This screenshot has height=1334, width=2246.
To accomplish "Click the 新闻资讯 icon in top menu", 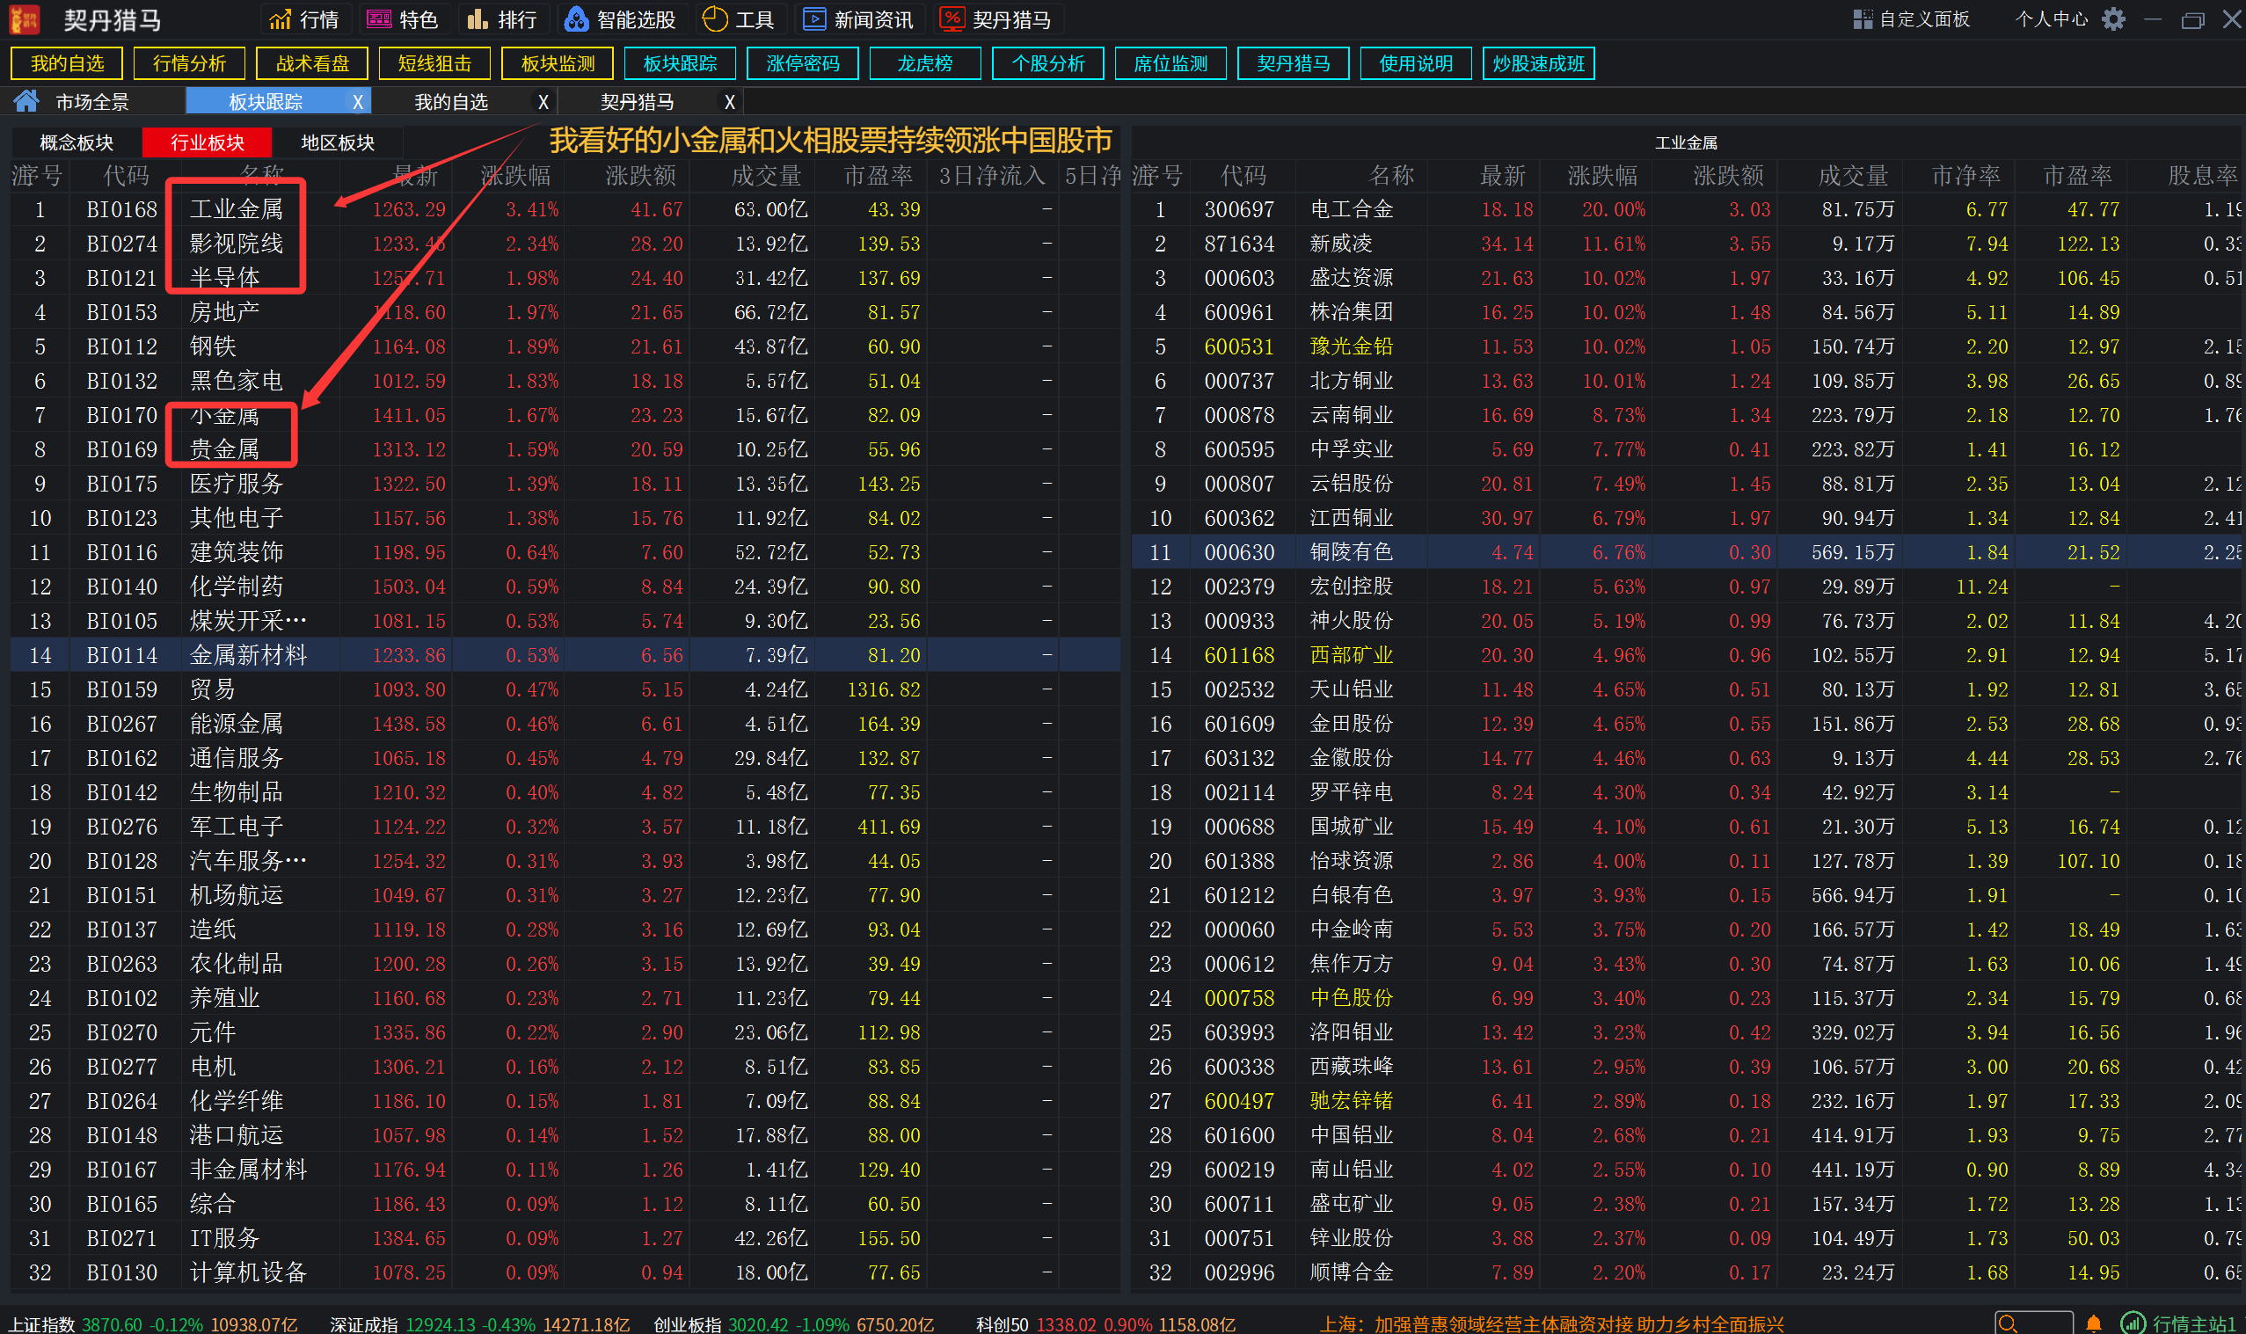I will point(813,18).
